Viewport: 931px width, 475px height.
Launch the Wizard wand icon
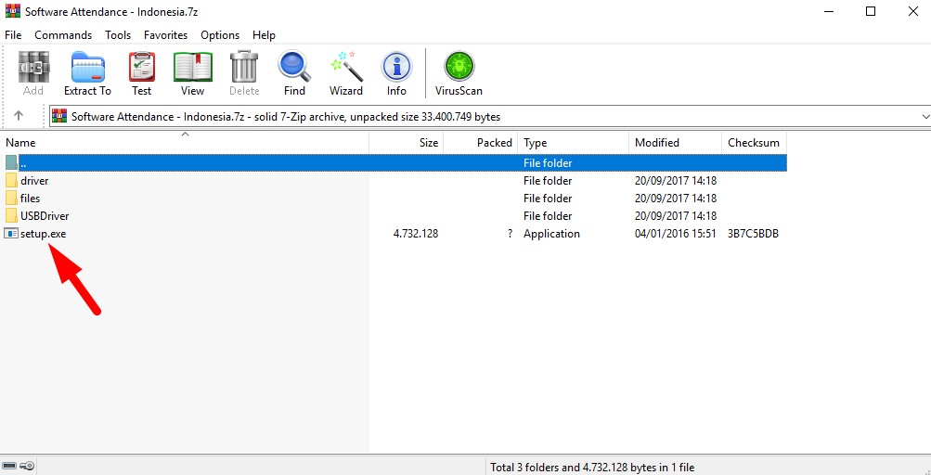(346, 67)
